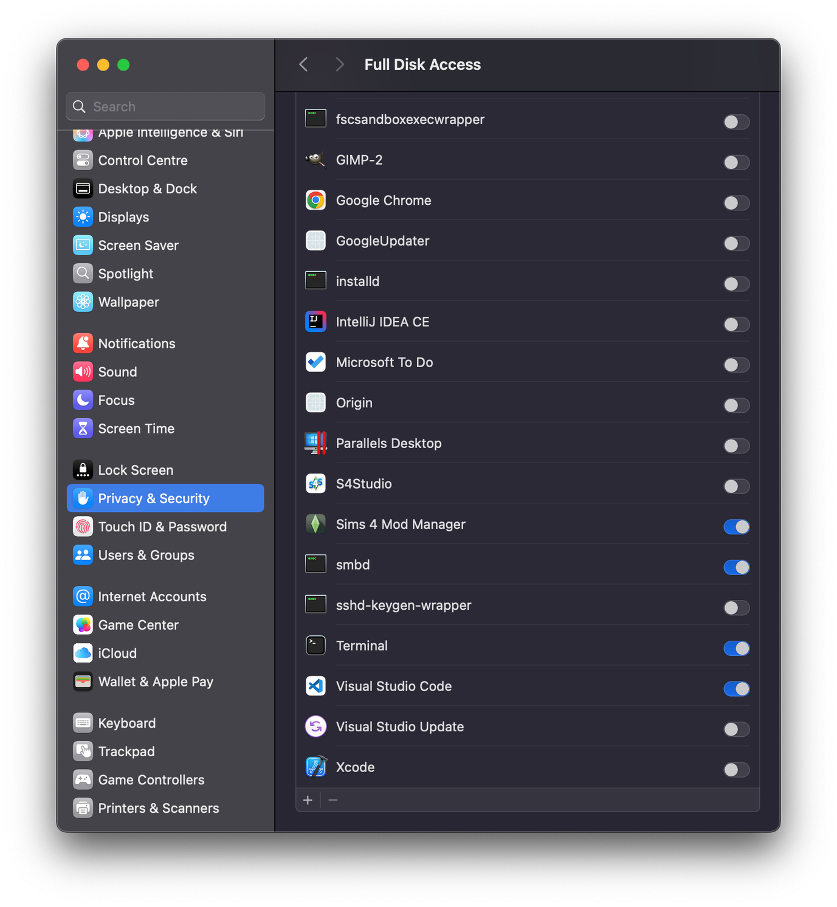Open Control Centre settings
This screenshot has width=837, height=907.
[165, 160]
